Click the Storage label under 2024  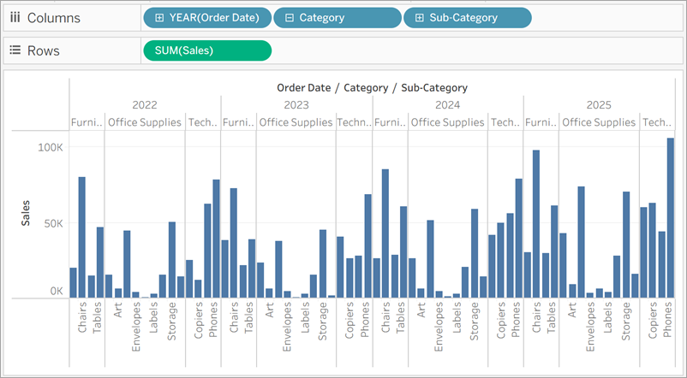[x=474, y=329]
